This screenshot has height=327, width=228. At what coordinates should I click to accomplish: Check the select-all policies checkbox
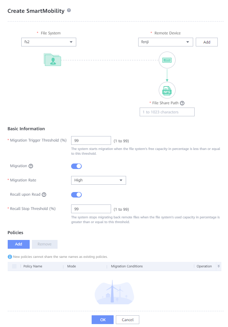(14, 266)
